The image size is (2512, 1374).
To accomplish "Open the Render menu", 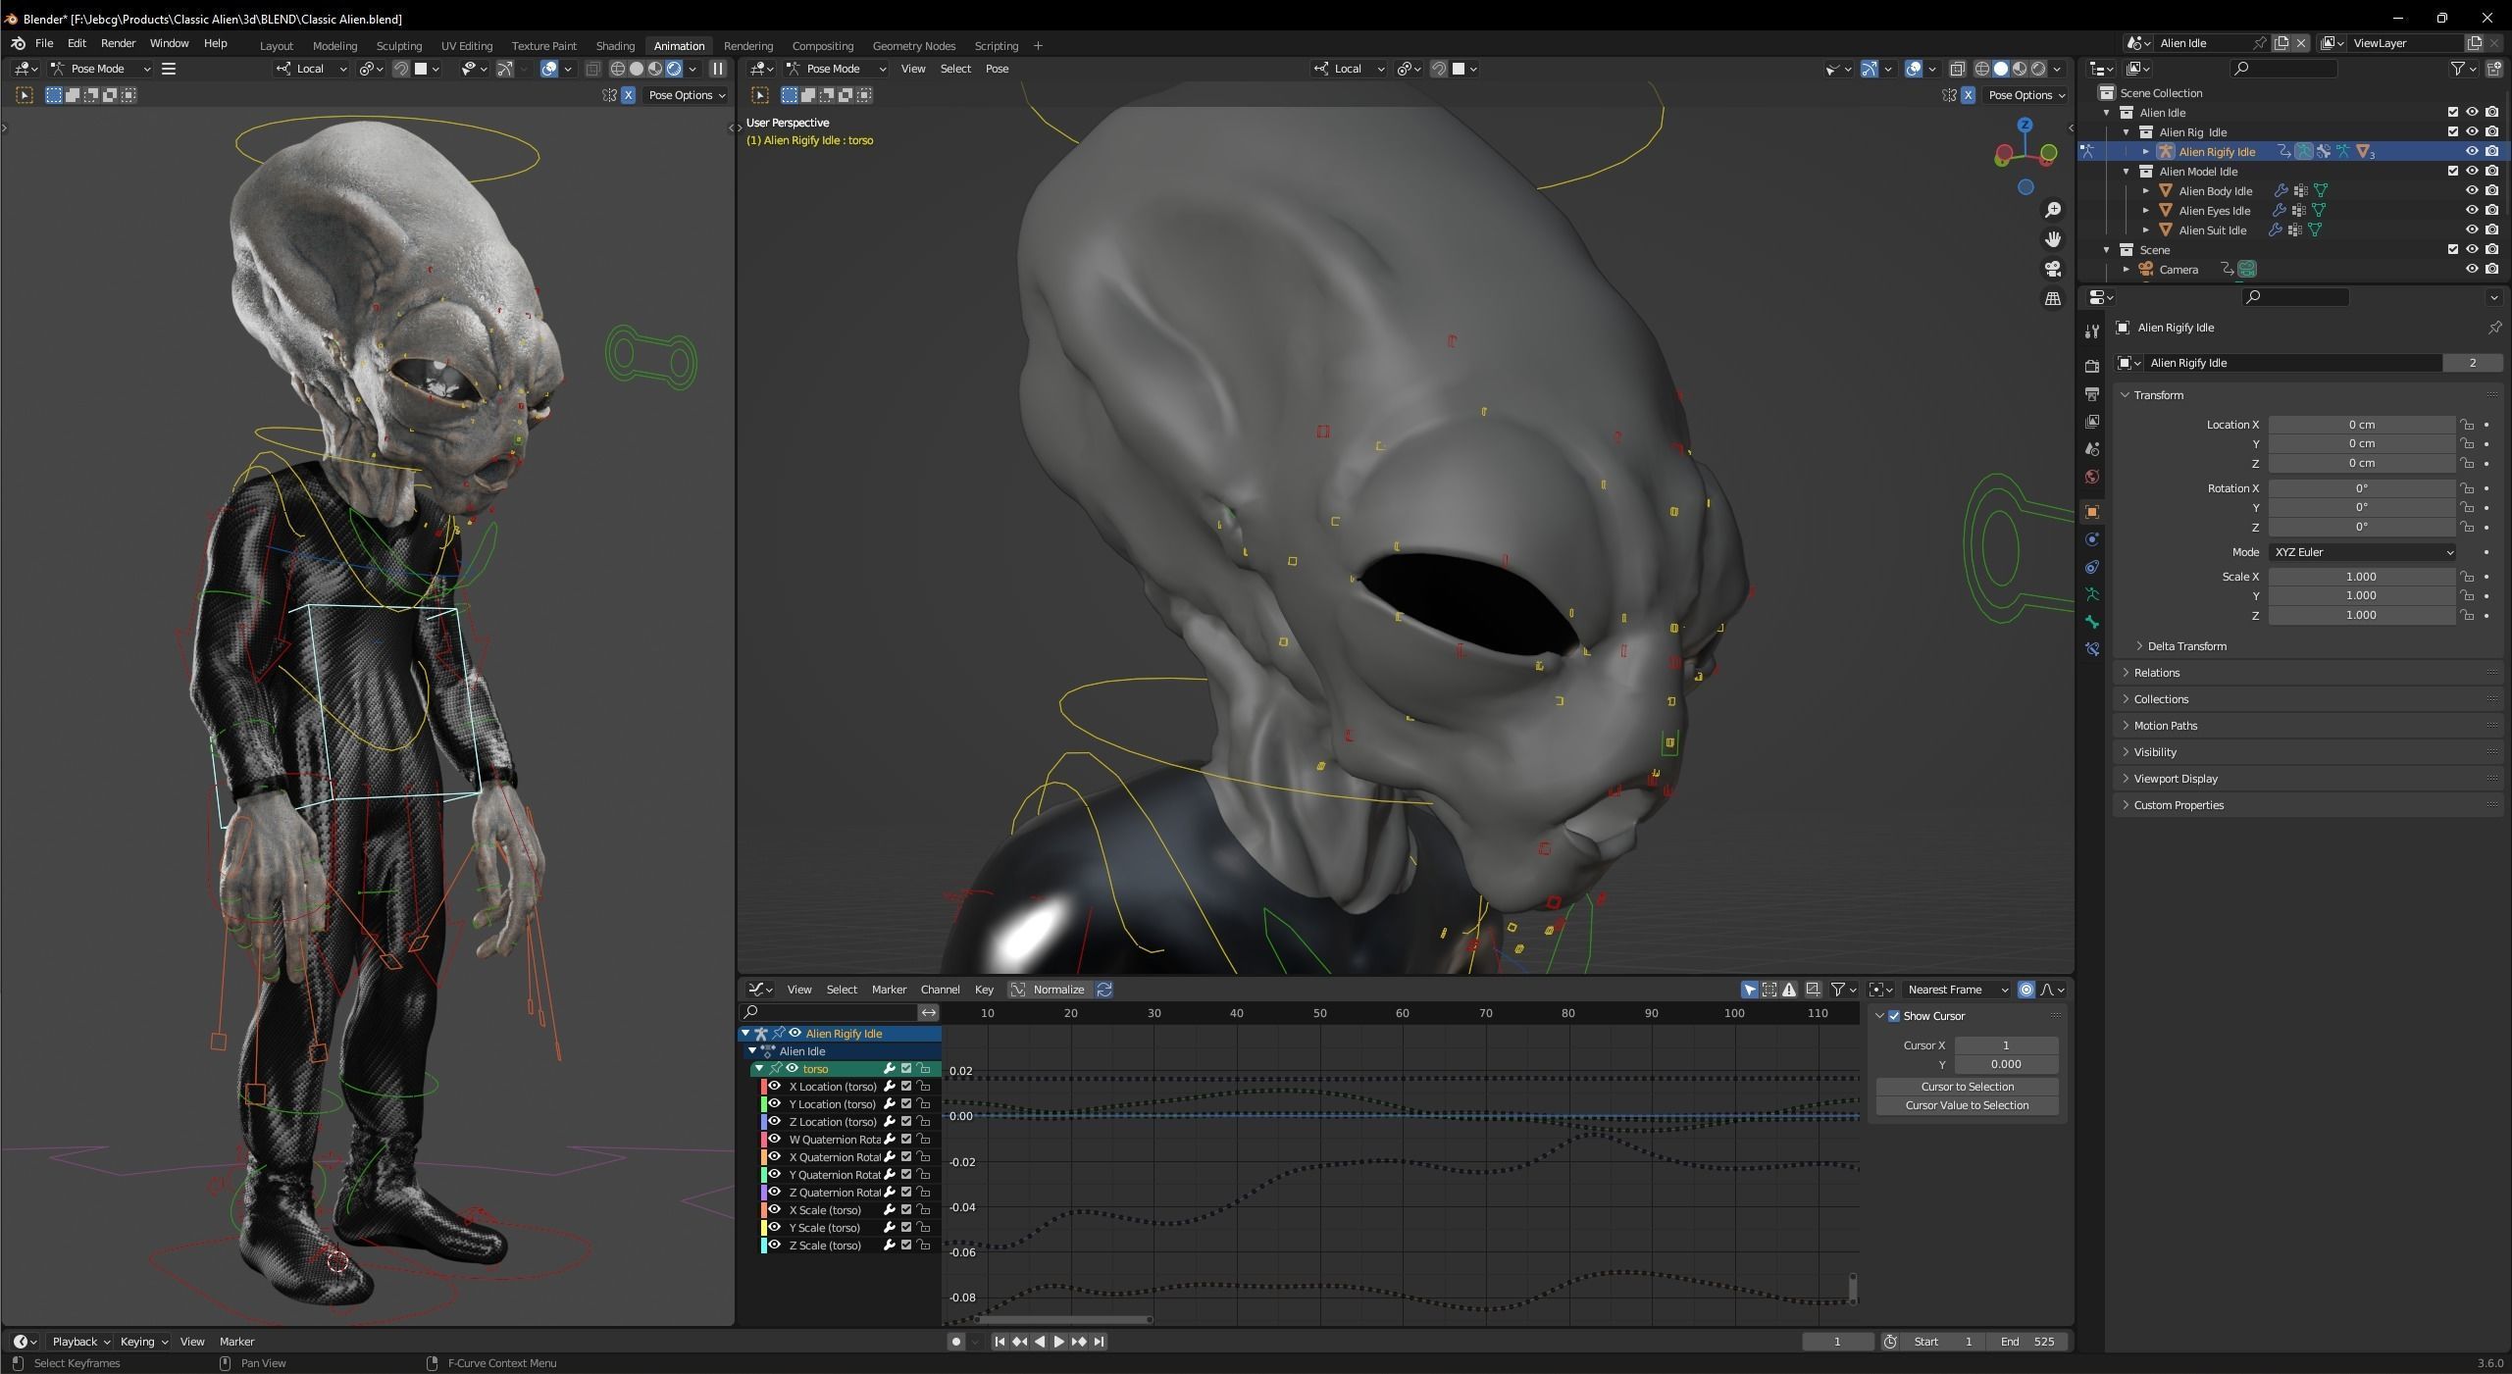I will tap(118, 44).
